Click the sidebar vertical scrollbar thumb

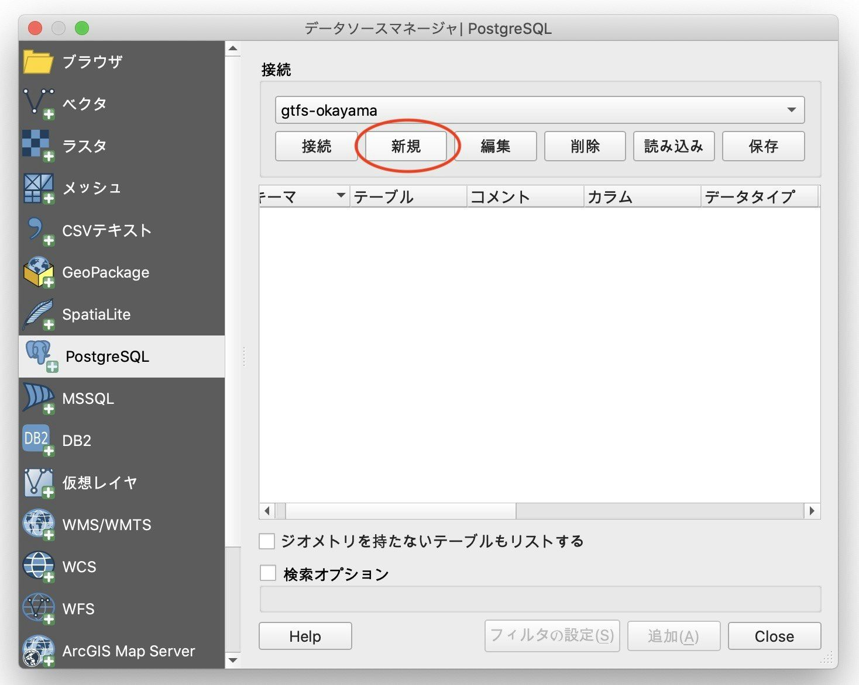(233, 301)
